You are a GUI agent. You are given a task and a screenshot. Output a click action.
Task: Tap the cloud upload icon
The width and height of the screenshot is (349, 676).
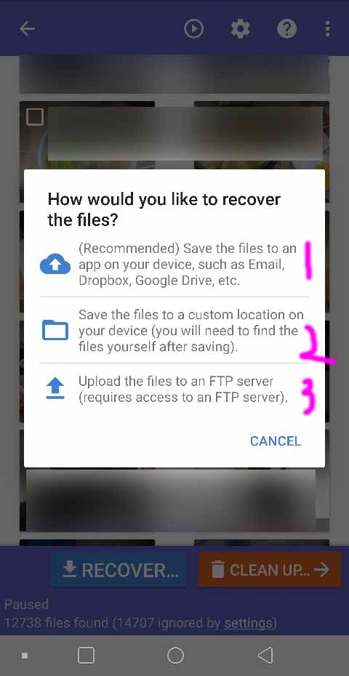point(55,264)
